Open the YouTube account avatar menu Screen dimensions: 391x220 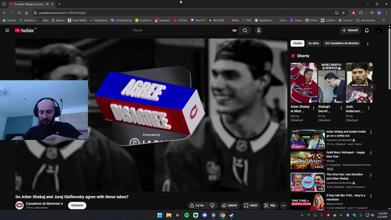click(x=378, y=30)
